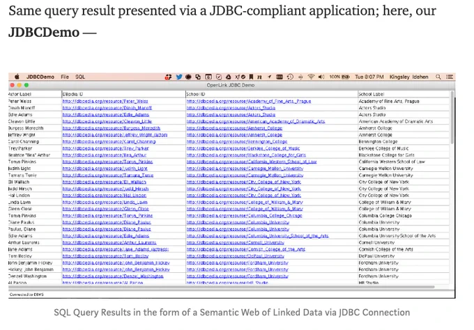Click the battery 100% indicator
This screenshot has height=330, width=474.
click(x=339, y=77)
